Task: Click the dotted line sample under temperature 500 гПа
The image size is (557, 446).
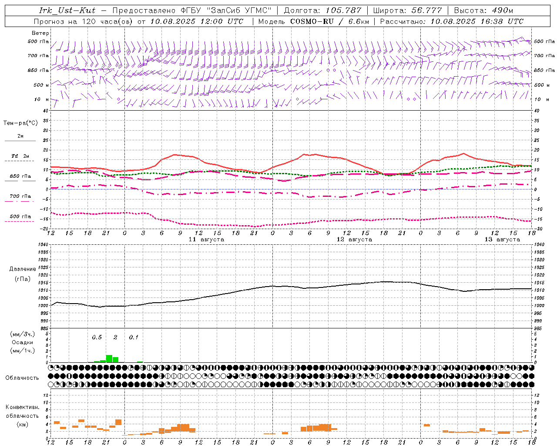Action: pos(20,222)
